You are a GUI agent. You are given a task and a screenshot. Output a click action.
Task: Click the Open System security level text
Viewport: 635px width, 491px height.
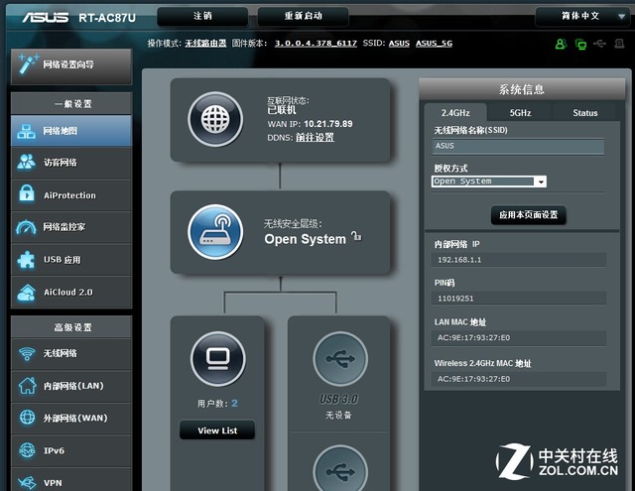coord(305,239)
